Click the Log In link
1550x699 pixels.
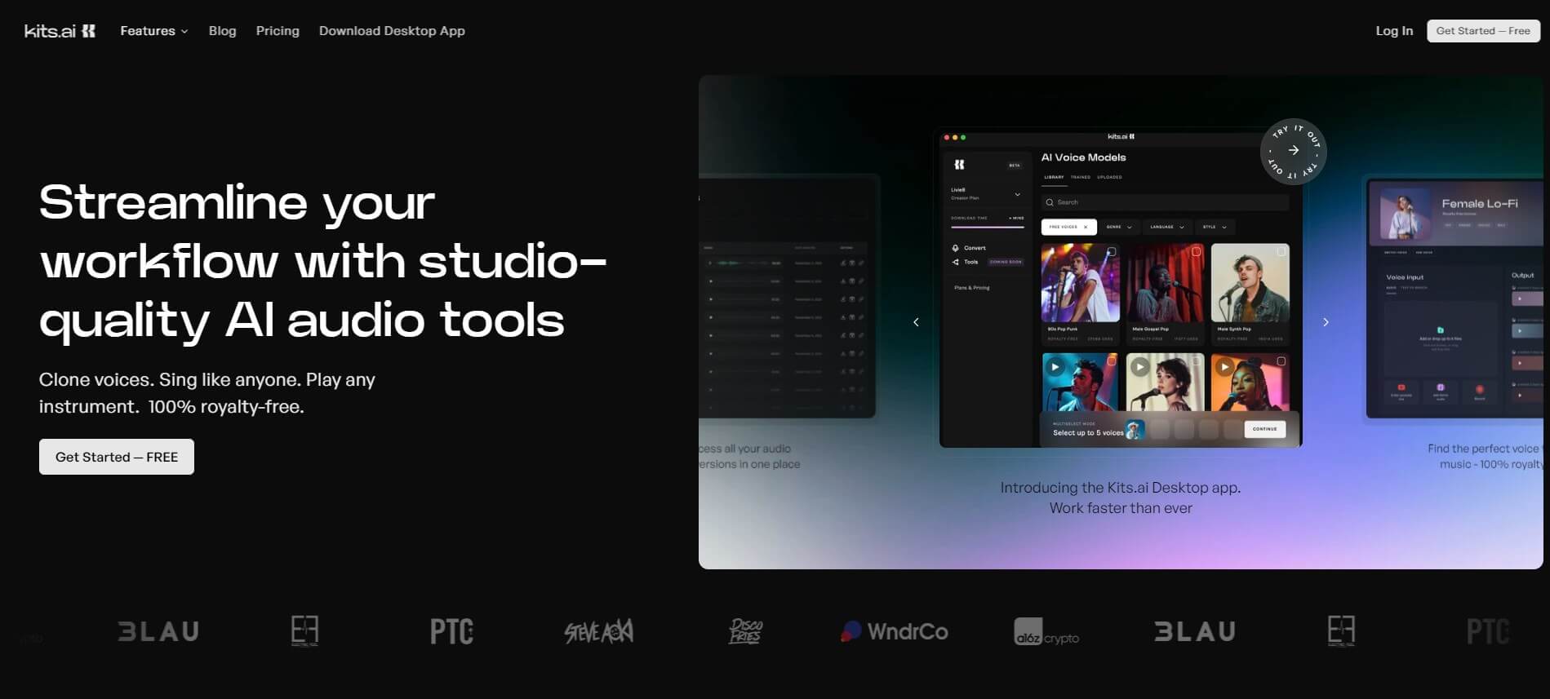pos(1394,31)
